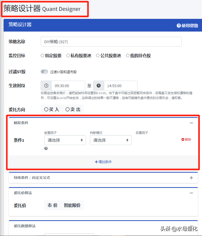The image size is (202, 236).
Task: Toggle the 过滤ST股和退市股 switch
Action: tap(44, 72)
